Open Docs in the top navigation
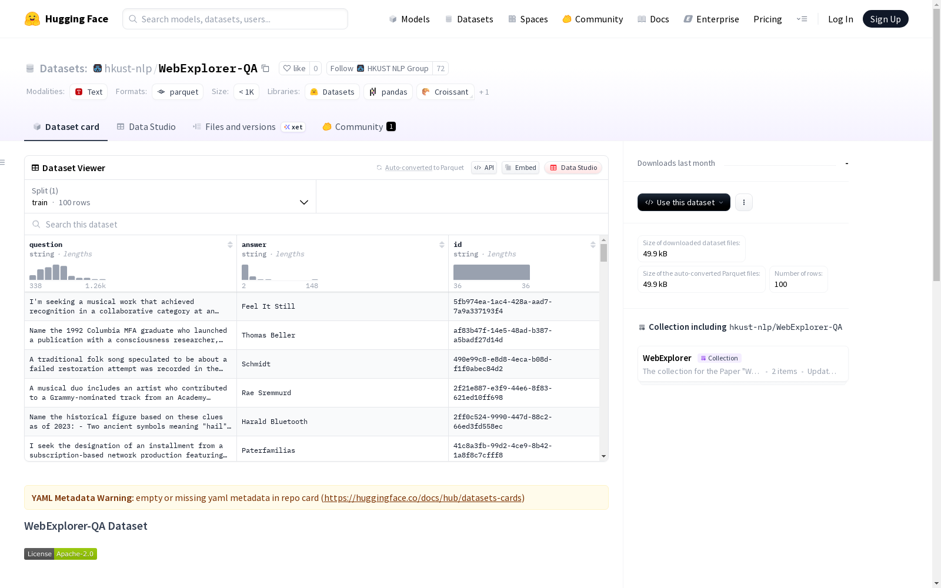 653,19
